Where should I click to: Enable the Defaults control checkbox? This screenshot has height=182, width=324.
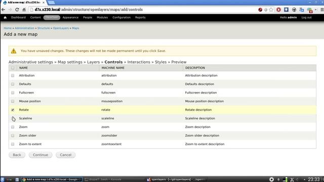(13, 84)
